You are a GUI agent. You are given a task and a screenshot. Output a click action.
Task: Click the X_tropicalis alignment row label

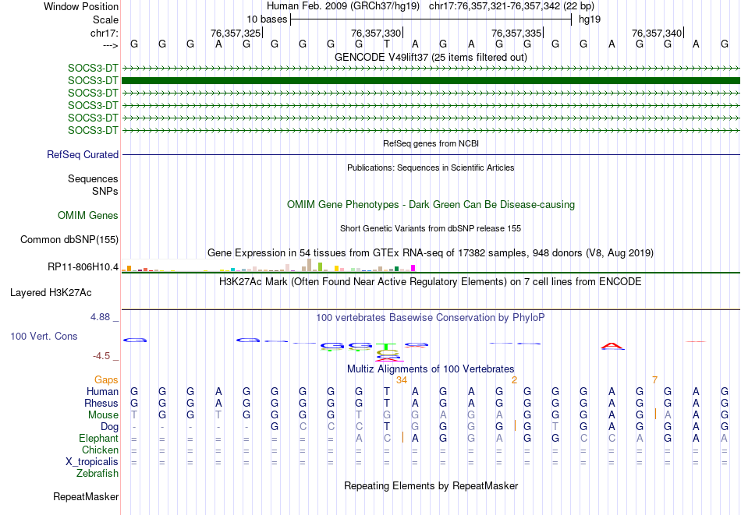(x=92, y=462)
